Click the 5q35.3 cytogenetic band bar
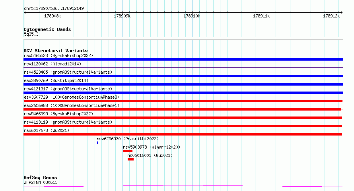Screen dimensions: 354x191 point(183,38)
